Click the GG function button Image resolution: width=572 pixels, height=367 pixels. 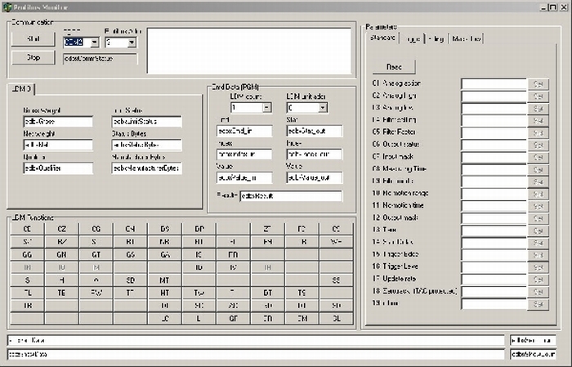27,255
